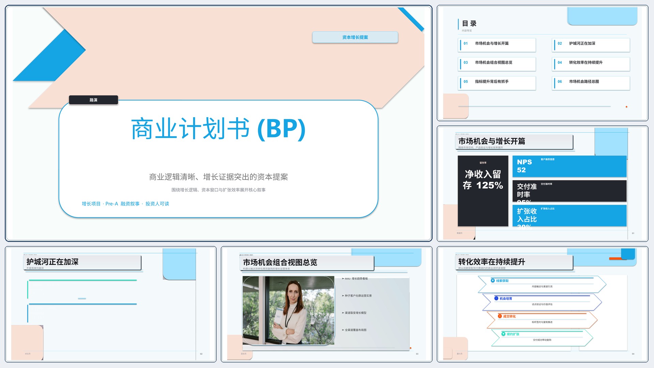Click the 成交转化 step heading

click(509, 316)
